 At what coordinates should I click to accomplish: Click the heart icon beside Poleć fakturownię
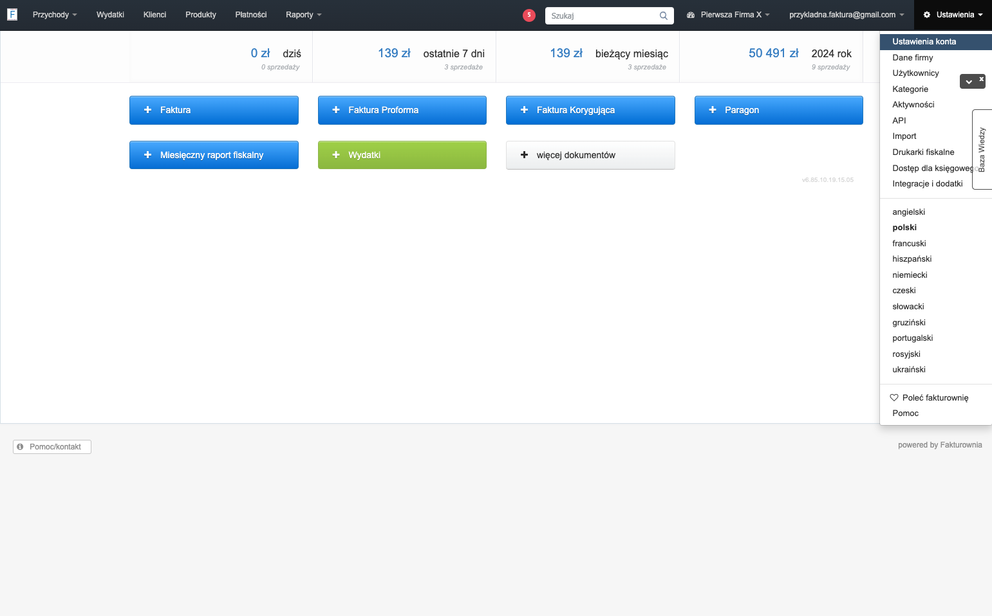[894, 397]
